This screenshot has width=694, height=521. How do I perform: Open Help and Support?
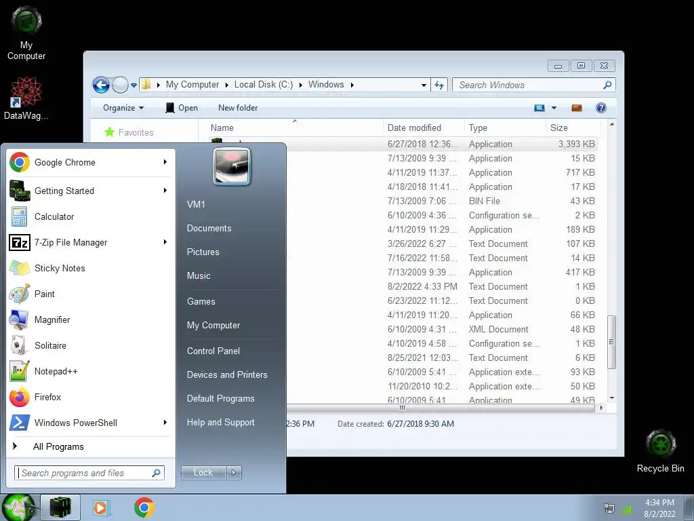coord(220,422)
